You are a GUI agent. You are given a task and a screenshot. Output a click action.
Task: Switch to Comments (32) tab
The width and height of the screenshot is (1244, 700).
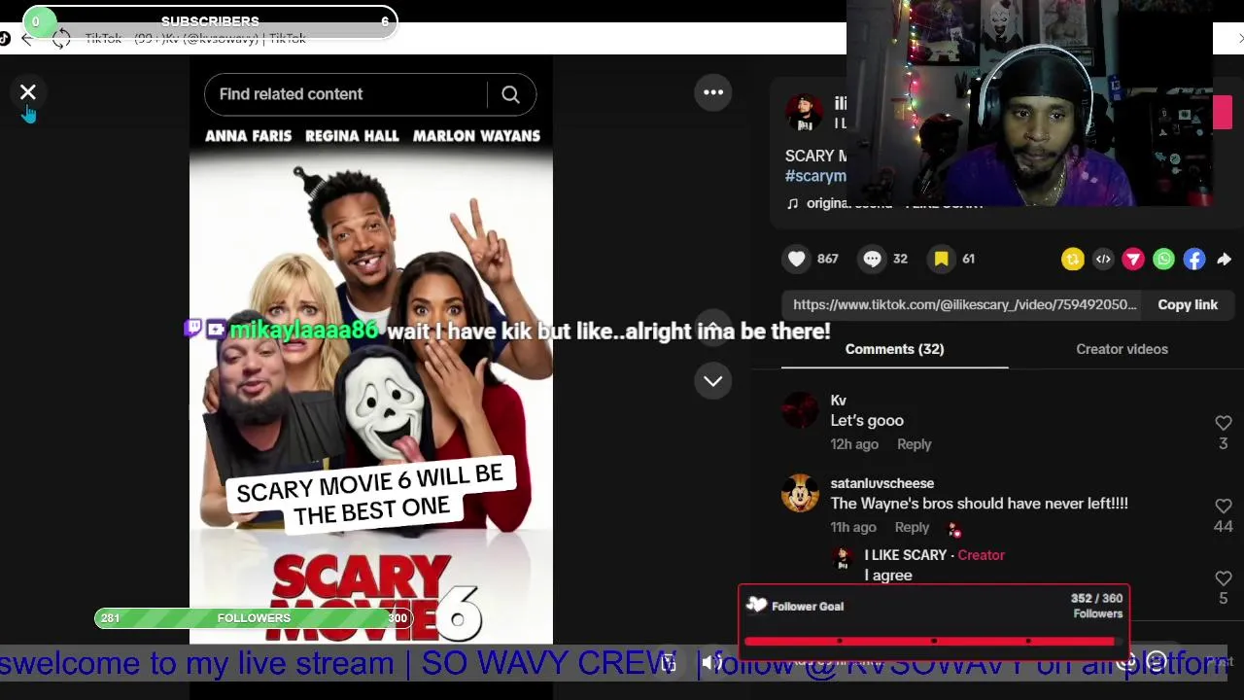[x=894, y=349]
